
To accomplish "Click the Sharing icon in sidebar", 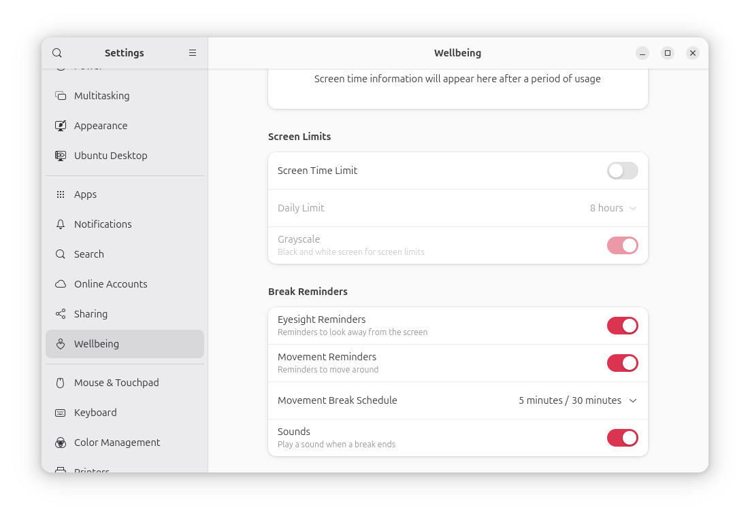I will (x=61, y=314).
